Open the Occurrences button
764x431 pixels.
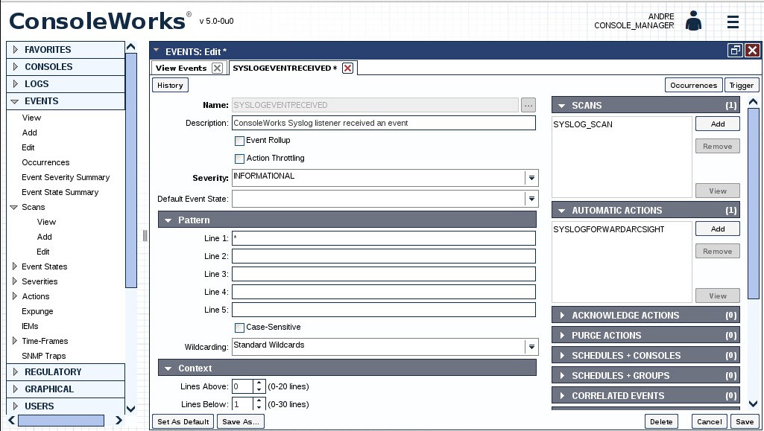point(693,85)
